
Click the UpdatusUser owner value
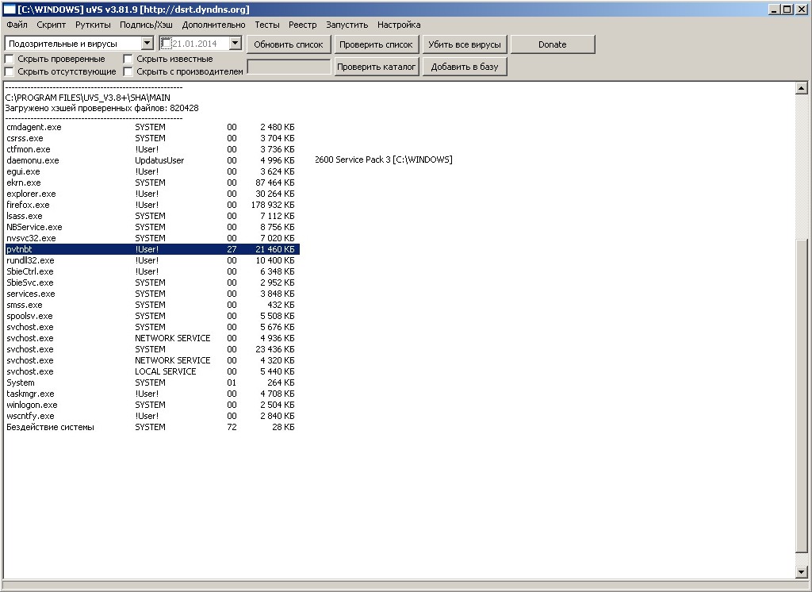click(x=159, y=160)
